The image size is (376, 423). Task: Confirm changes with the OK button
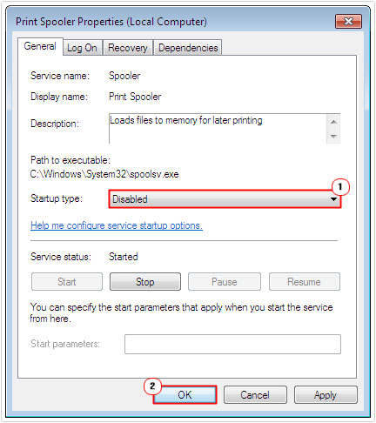point(185,395)
